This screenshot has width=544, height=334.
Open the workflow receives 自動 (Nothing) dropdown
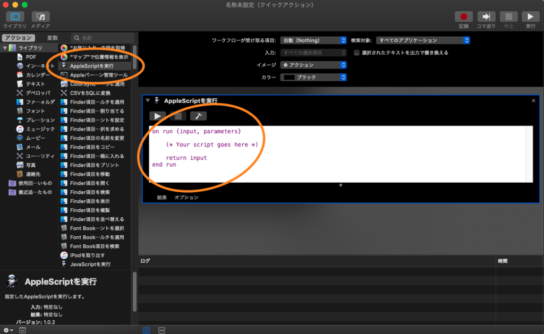pos(313,40)
